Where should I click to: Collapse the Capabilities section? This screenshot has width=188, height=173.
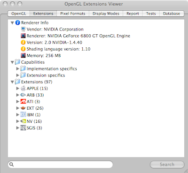click(x=12, y=62)
